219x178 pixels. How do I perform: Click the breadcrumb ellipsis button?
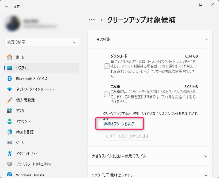92,20
